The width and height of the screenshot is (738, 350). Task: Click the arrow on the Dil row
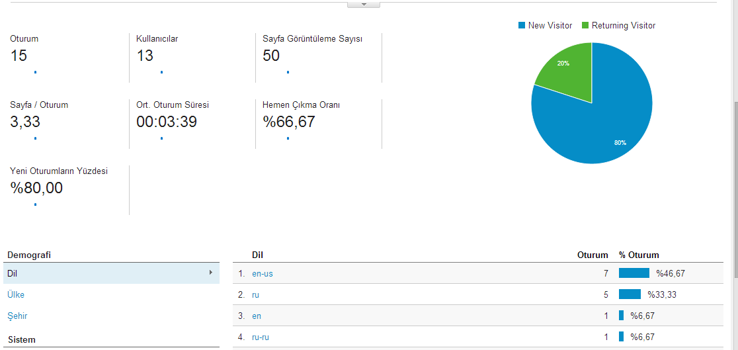coord(210,273)
